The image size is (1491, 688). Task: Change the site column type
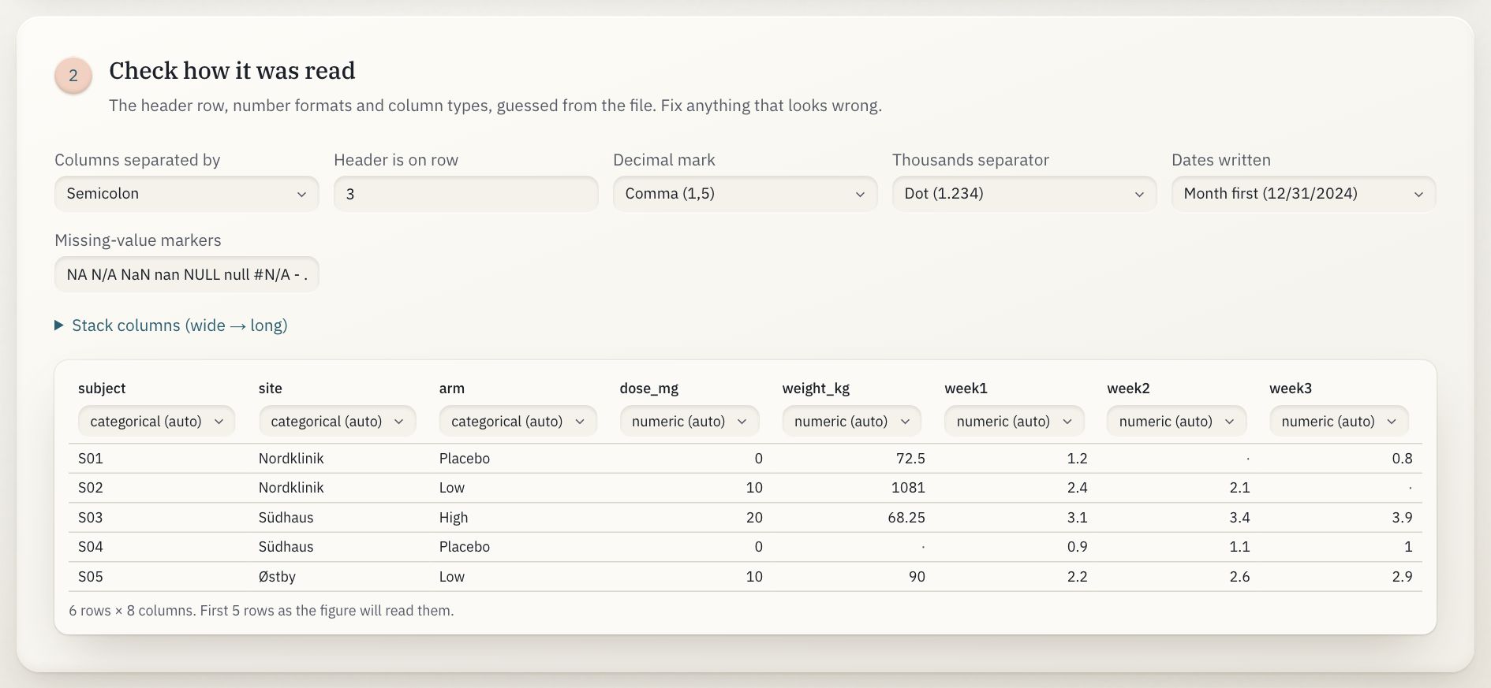[337, 422]
